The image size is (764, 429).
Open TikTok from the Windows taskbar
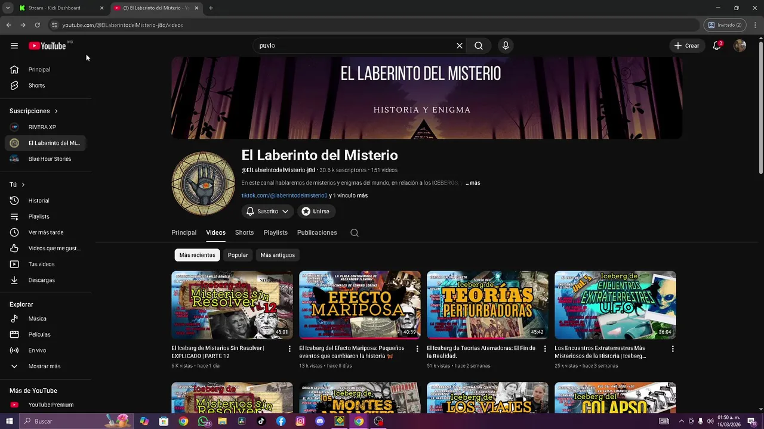261,421
